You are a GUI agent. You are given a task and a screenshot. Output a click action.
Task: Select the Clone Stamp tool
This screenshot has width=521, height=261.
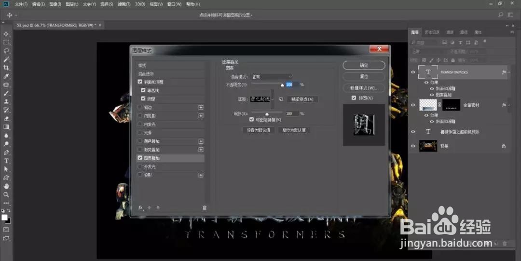6,102
